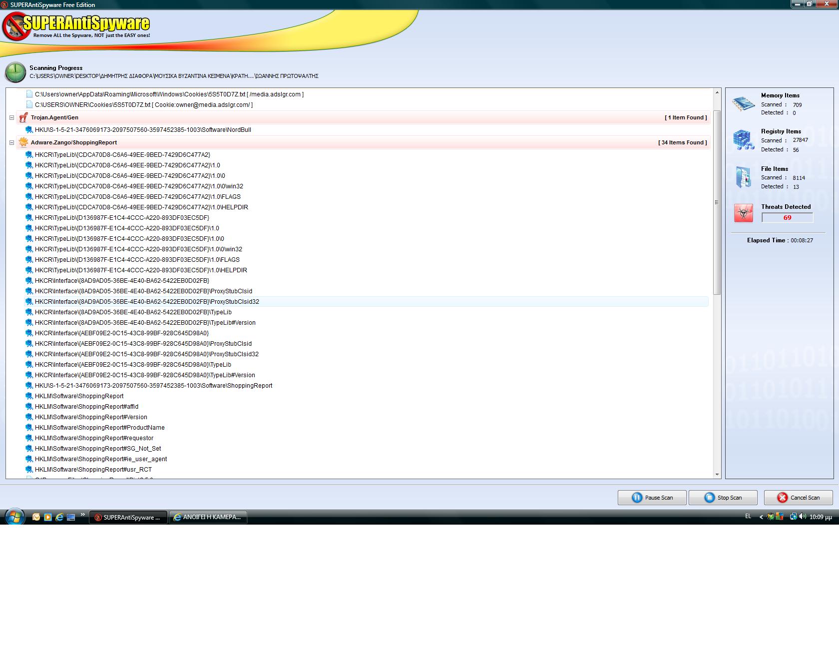
Task: Click the green Scanning Progress clock icon
Action: click(15, 72)
